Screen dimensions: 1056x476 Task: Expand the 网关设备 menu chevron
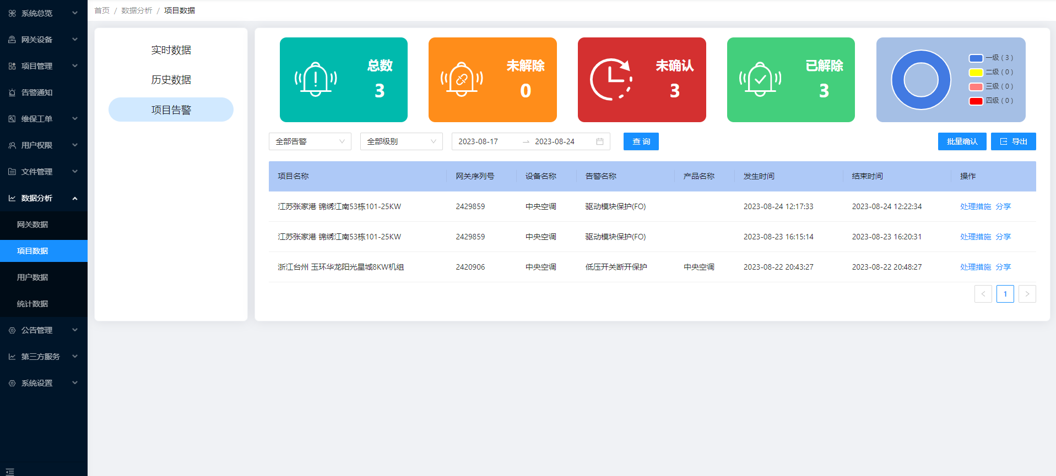pos(75,39)
